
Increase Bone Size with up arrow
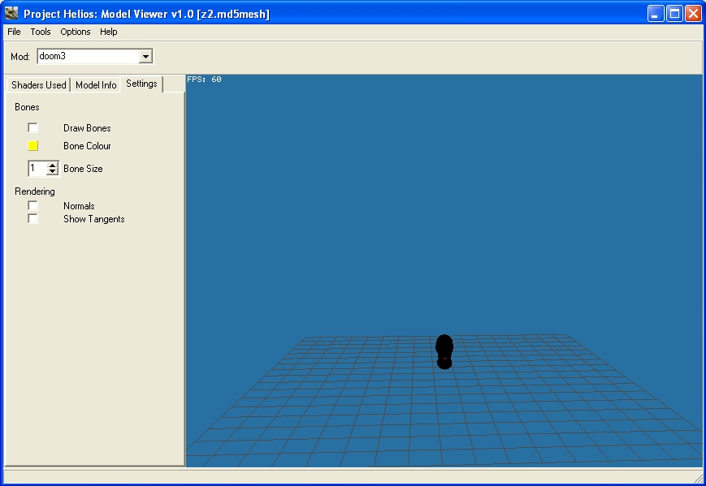[53, 166]
